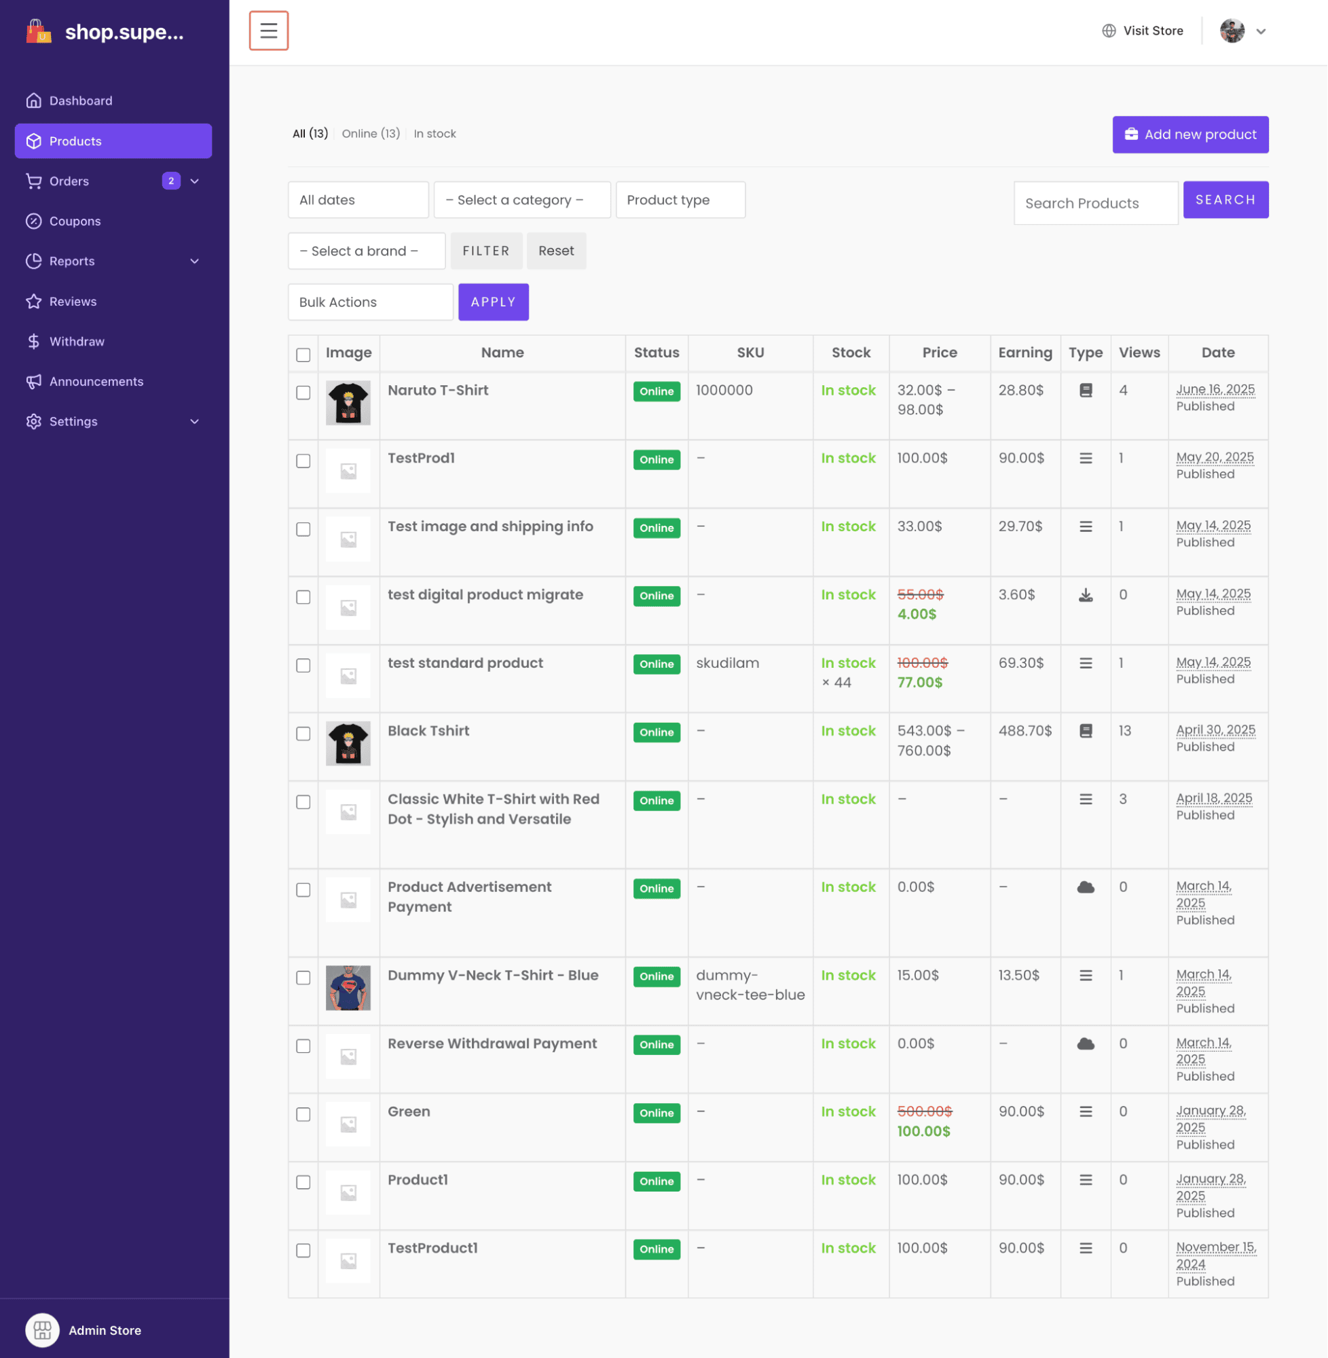1328x1358 pixels.
Task: Focus the Search Products input field
Action: 1095,203
